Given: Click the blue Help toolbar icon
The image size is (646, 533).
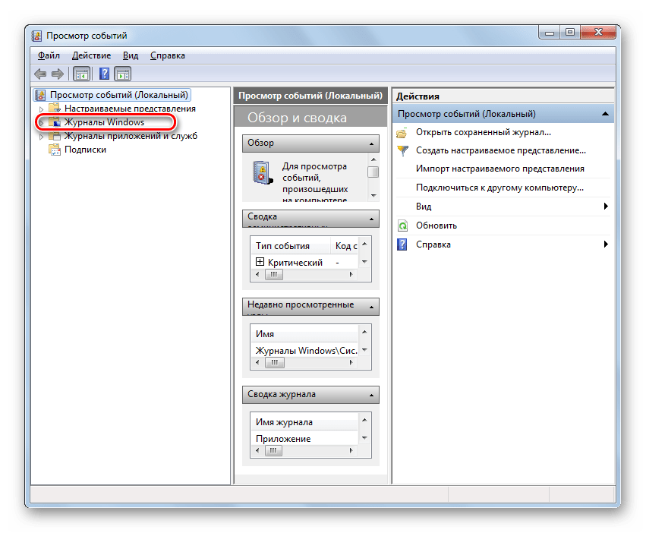Looking at the screenshot, I should tap(105, 74).
